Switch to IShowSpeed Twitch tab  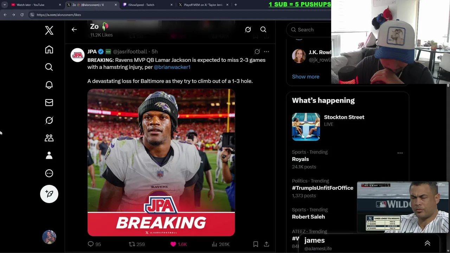[148, 5]
